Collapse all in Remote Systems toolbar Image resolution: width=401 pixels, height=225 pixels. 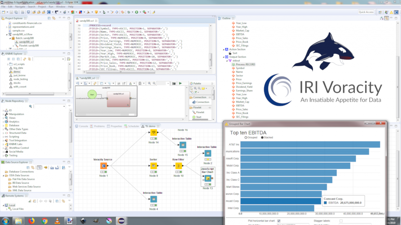click(57, 201)
